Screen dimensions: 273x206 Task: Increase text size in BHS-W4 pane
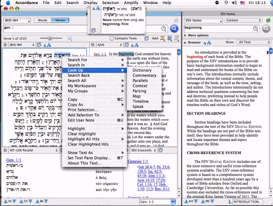pos(49,45)
